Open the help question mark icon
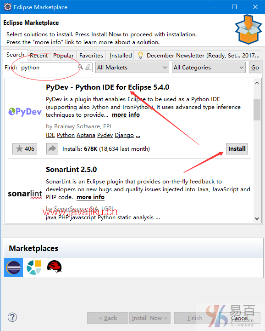The width and height of the screenshot is (265, 331). click(12, 317)
